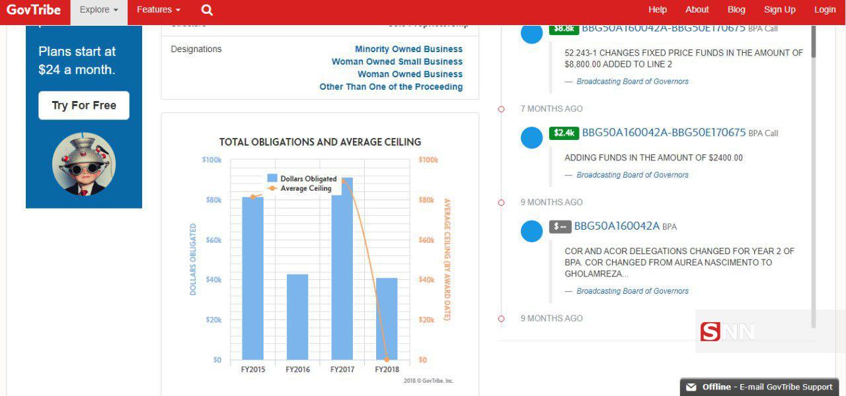Click the FY2016 bar in chart
Viewport: 846px width, 396px height.
tap(297, 317)
